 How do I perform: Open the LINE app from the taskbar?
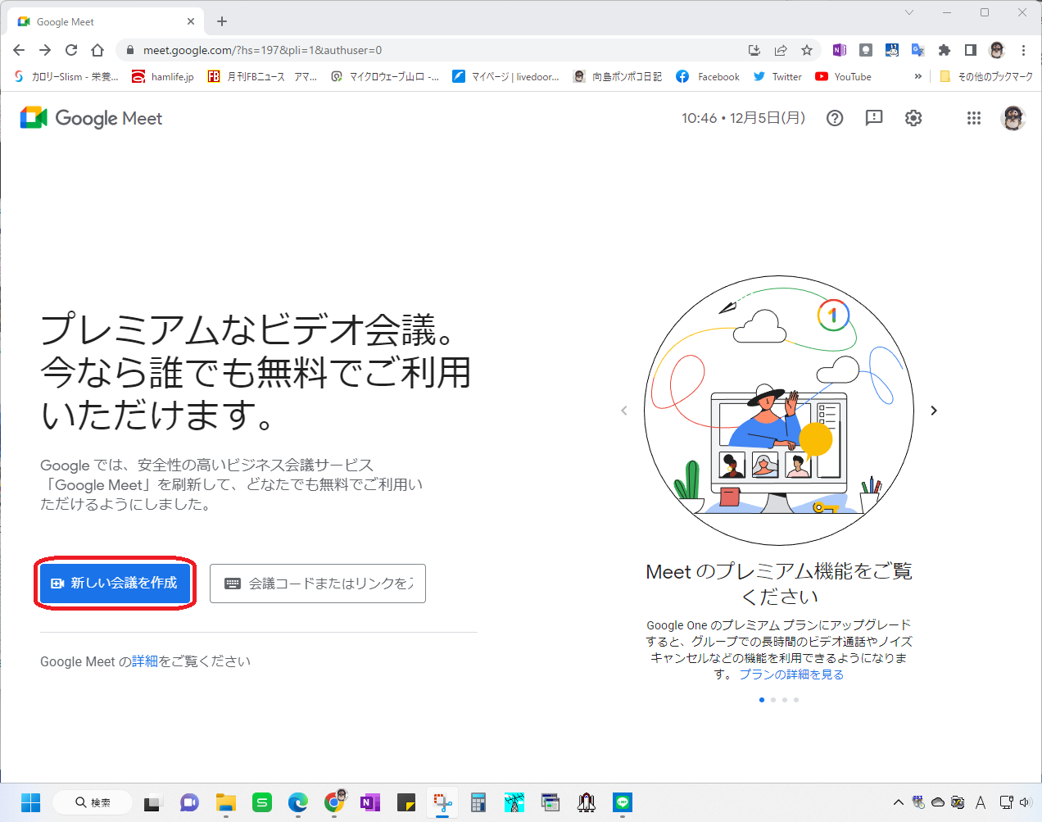point(623,802)
